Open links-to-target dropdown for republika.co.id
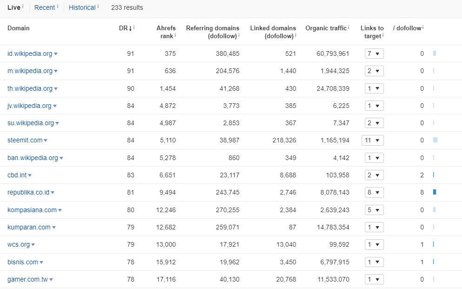Image resolution: width=462 pixels, height=289 pixels. 374,192
